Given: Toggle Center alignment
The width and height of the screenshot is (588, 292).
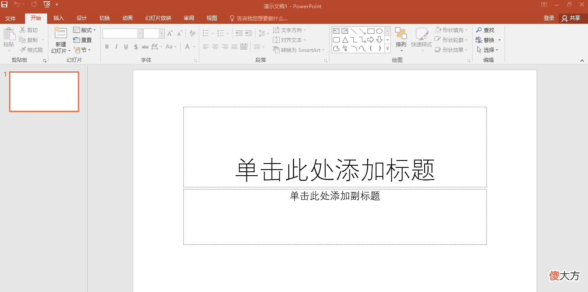Looking at the screenshot, I should (215, 47).
